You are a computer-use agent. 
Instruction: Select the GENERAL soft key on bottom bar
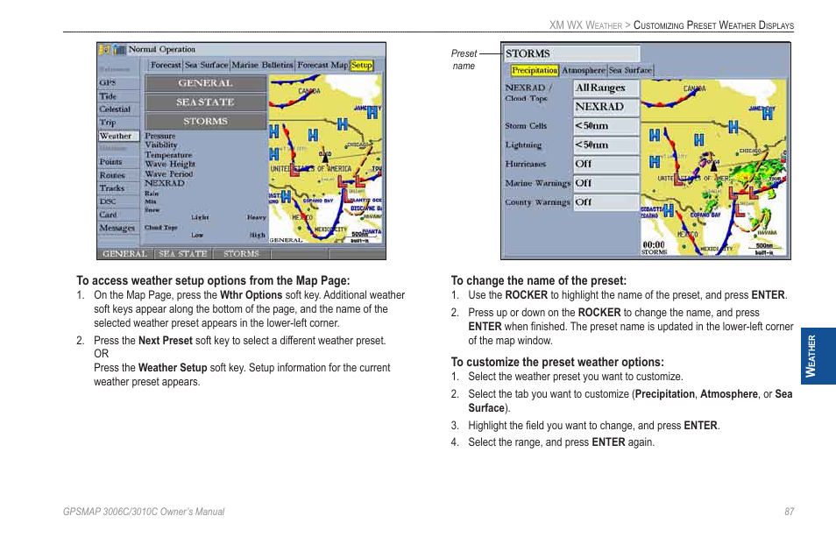tap(124, 254)
